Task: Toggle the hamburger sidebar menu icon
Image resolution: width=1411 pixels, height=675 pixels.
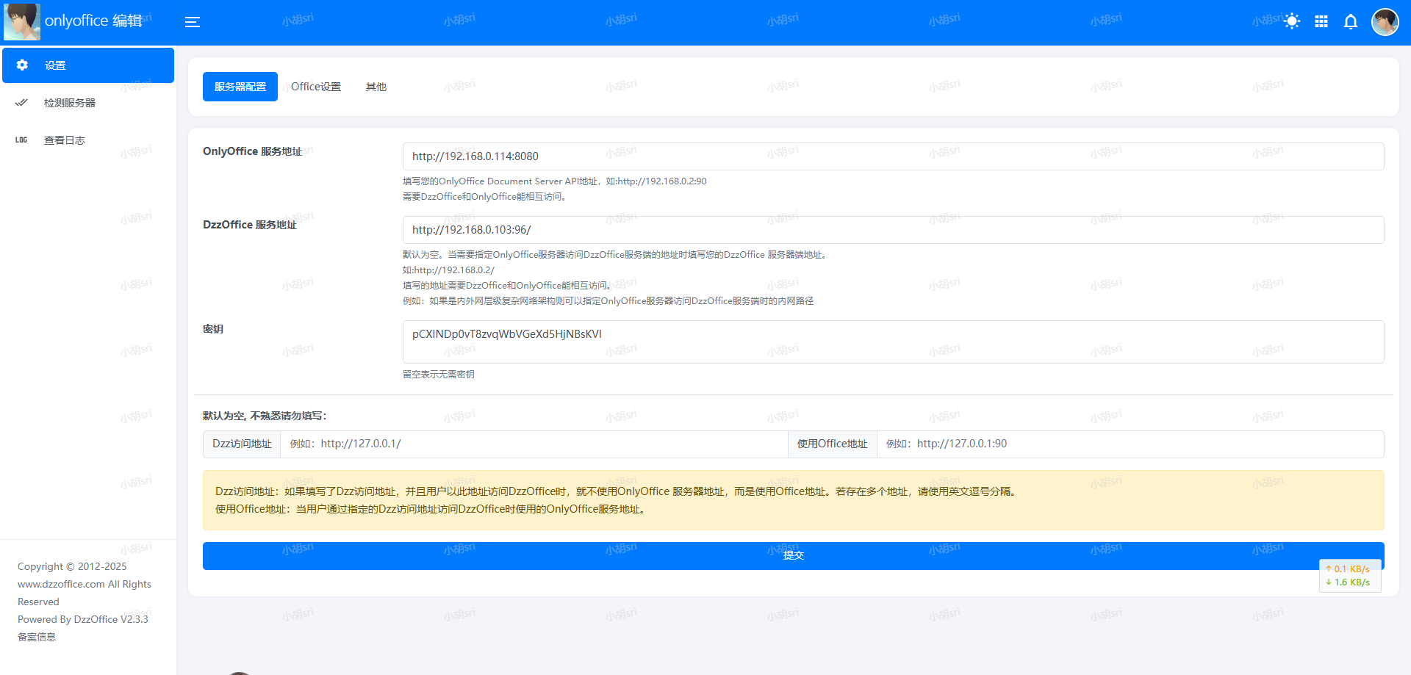Action: point(193,22)
